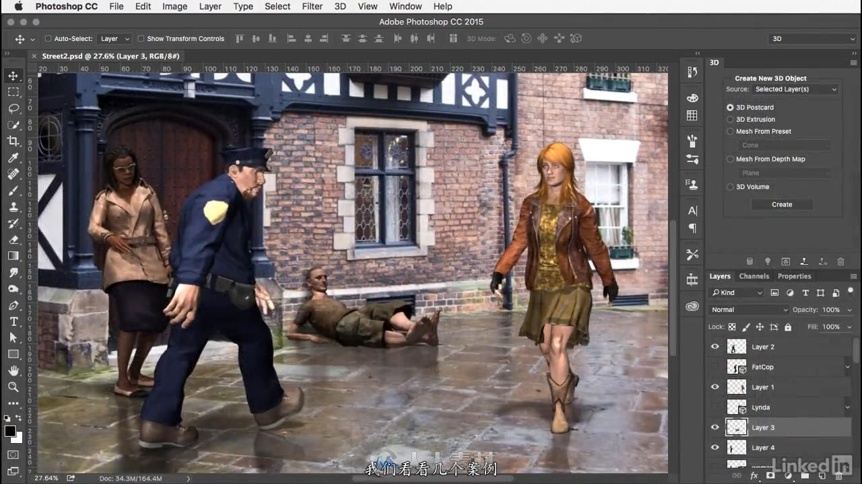Swap foreground and background colors
The image size is (862, 484).
click(x=19, y=419)
